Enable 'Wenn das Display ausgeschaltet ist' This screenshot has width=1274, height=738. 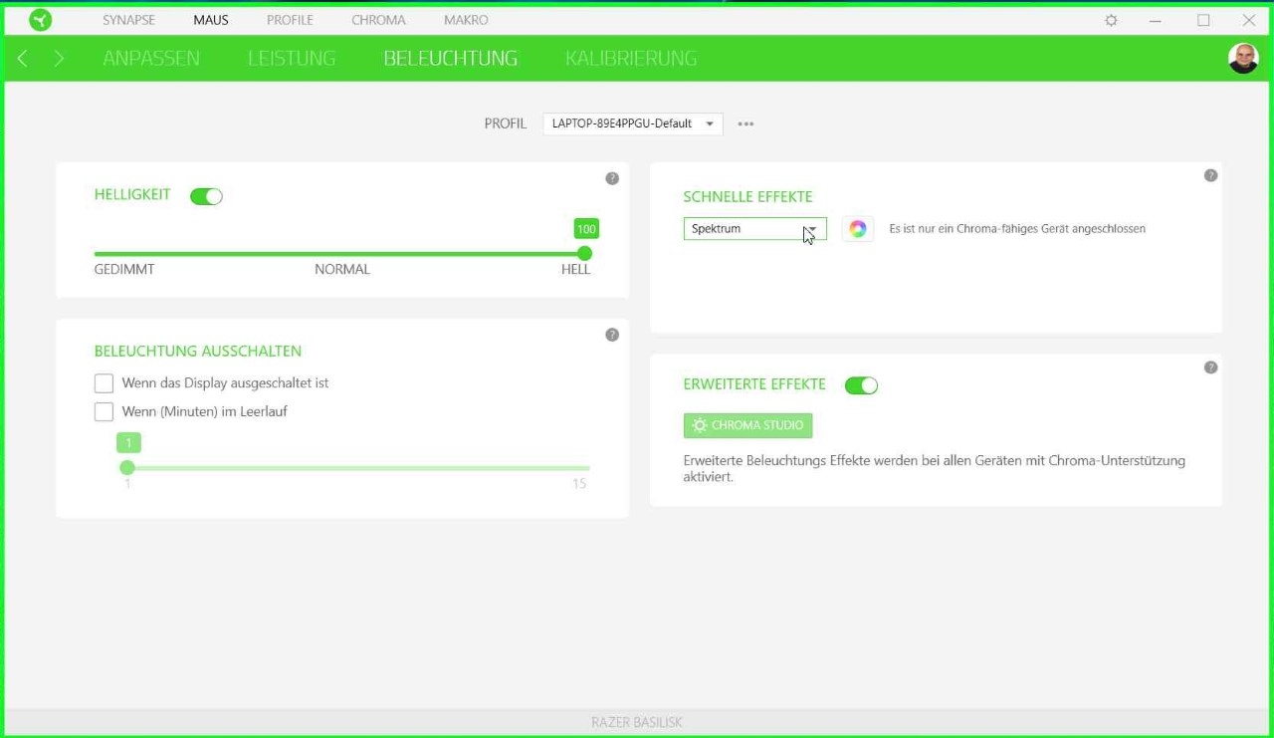tap(104, 383)
